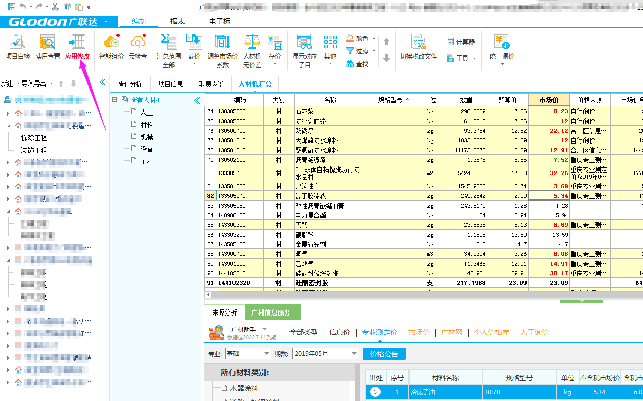Select the 信息价 price type tab
643x401 pixels.
coord(340,332)
